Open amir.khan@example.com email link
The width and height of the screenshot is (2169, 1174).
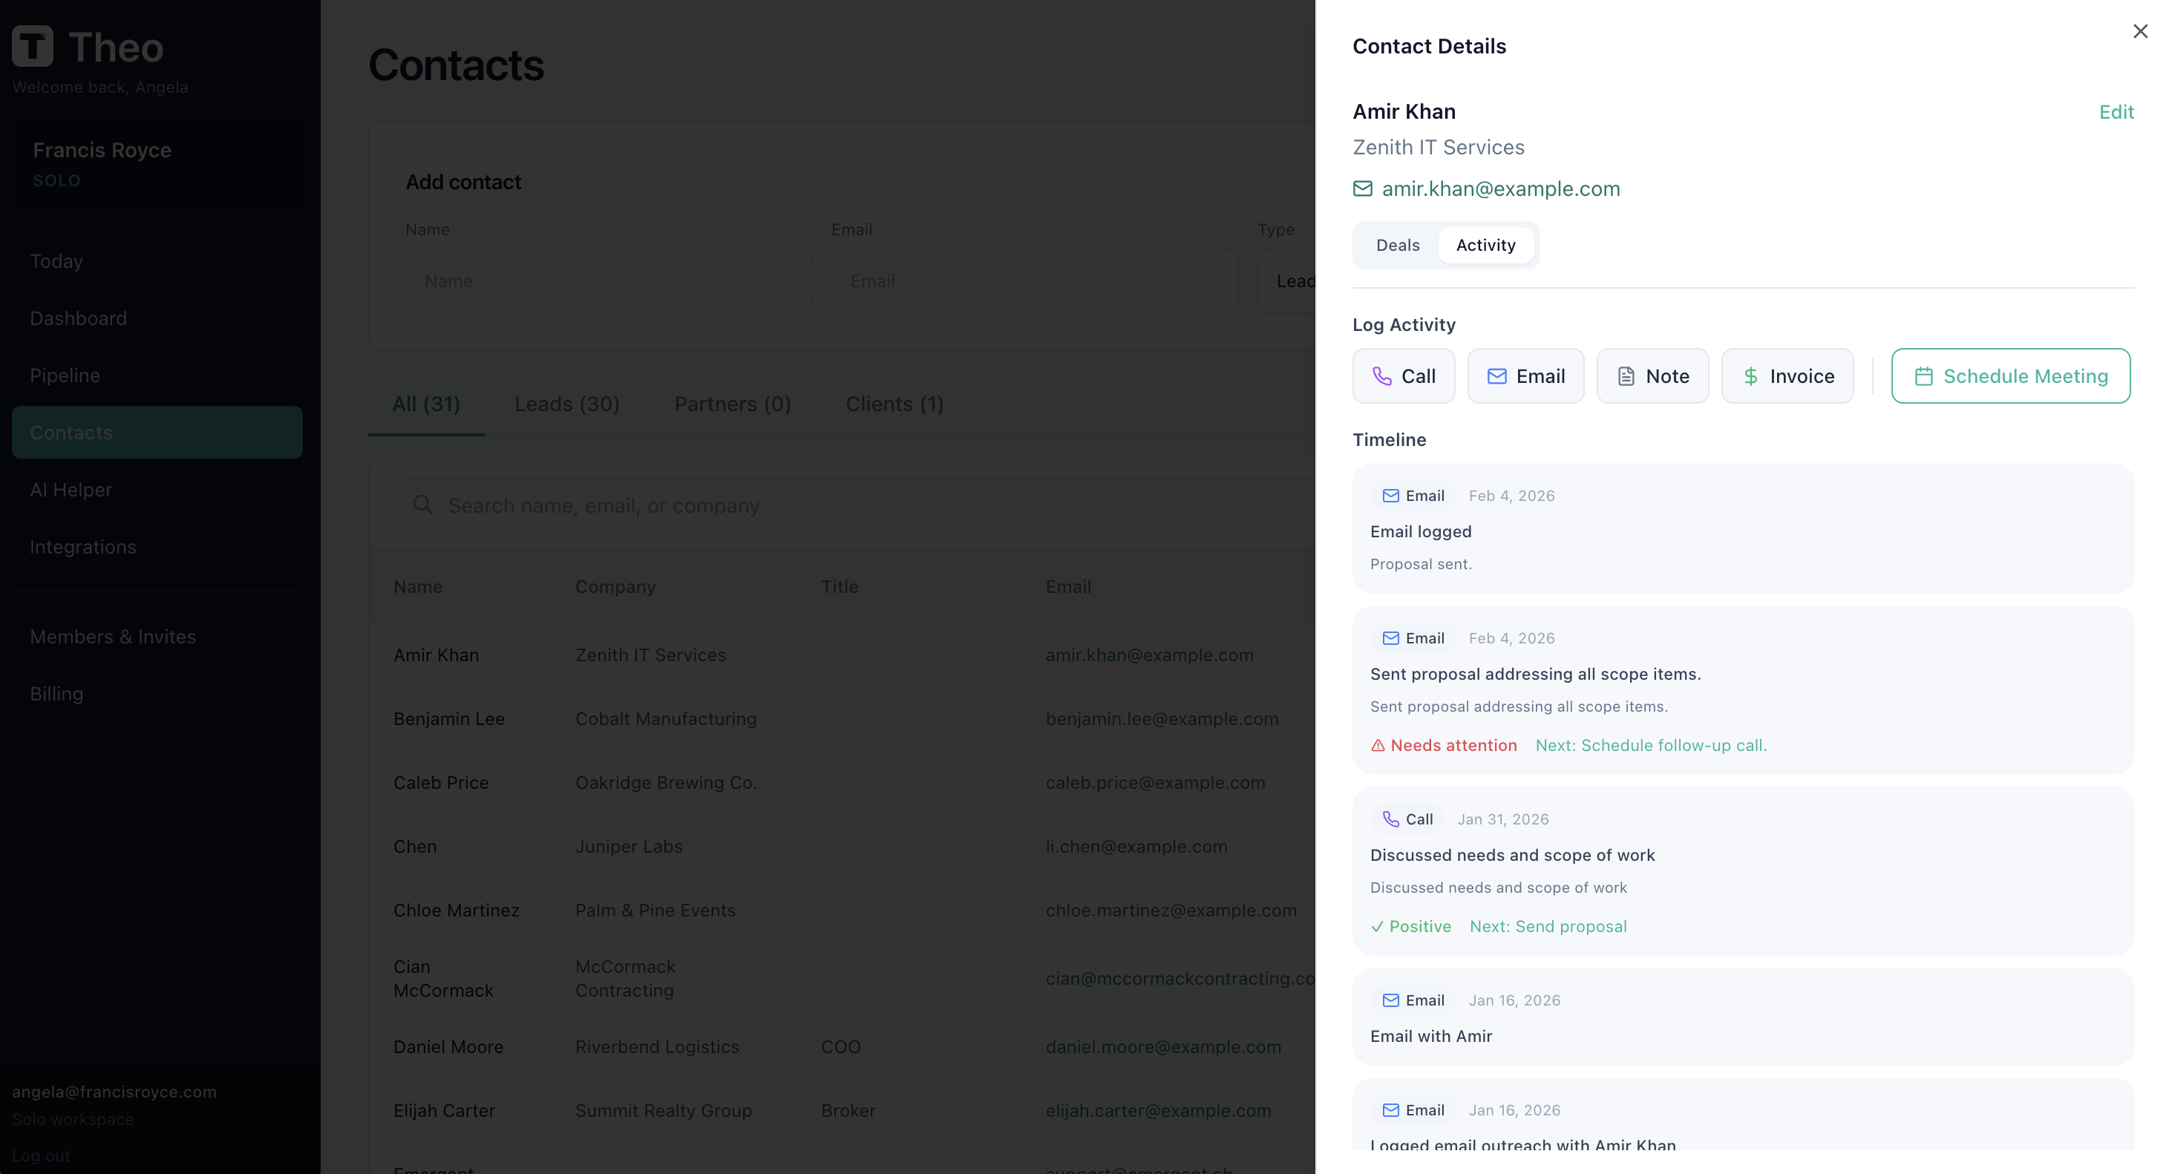pos(1500,188)
